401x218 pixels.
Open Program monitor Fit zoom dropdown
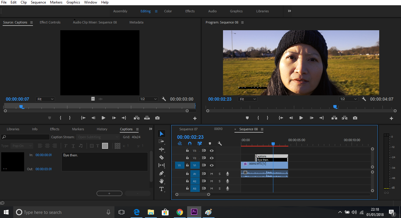click(247, 99)
